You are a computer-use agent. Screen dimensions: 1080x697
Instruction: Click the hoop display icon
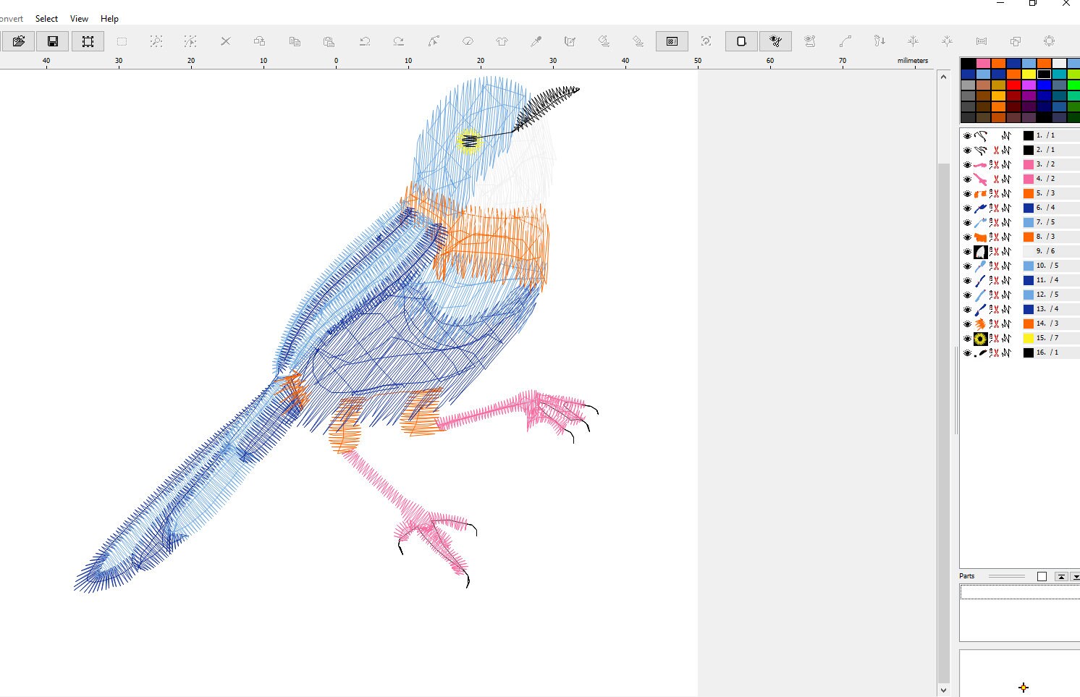741,41
